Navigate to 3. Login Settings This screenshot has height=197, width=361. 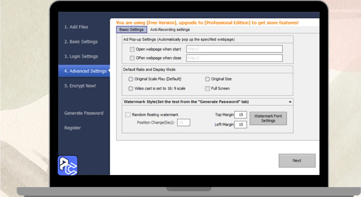[x=81, y=56]
